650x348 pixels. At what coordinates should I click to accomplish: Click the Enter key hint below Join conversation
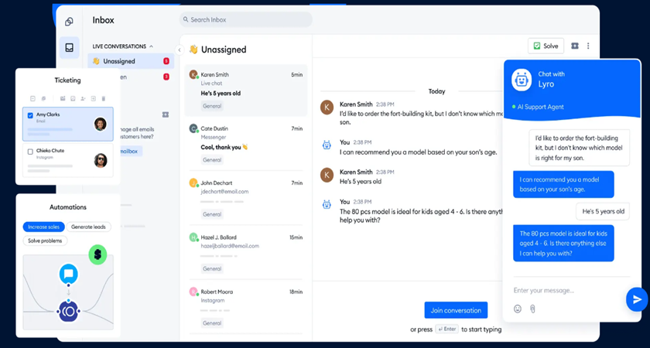click(446, 329)
